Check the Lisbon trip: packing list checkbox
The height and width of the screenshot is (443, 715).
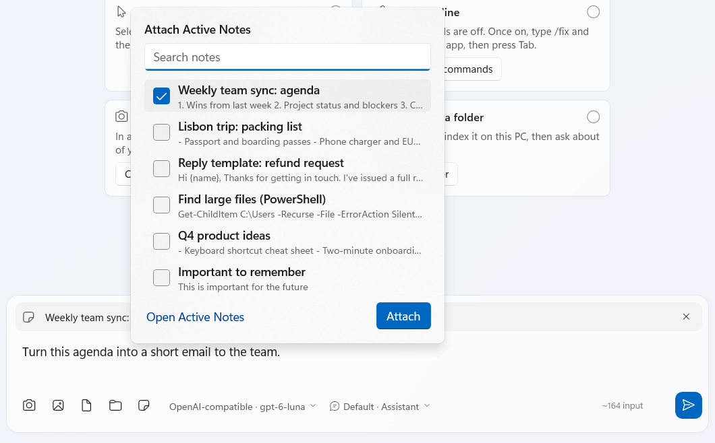161,133
